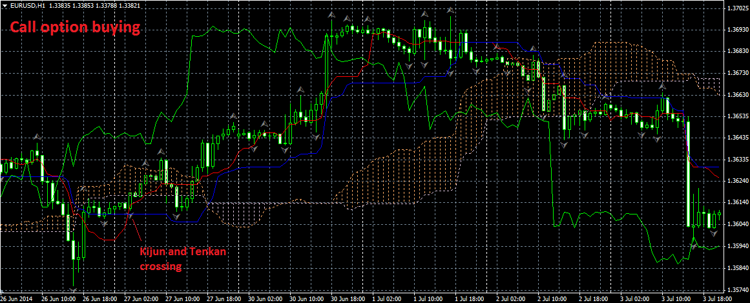Click the 30 Jun 18:00 time label
This screenshot has height=303, width=750.
(348, 298)
